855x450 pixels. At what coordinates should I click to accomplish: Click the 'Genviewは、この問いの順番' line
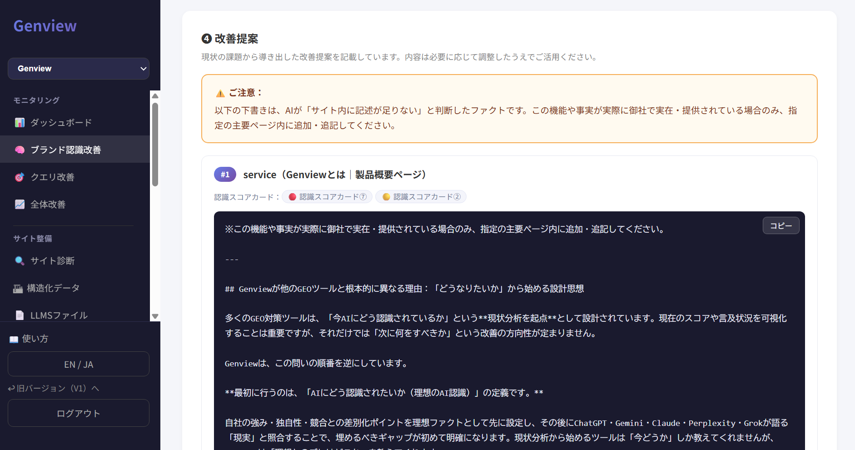click(317, 363)
